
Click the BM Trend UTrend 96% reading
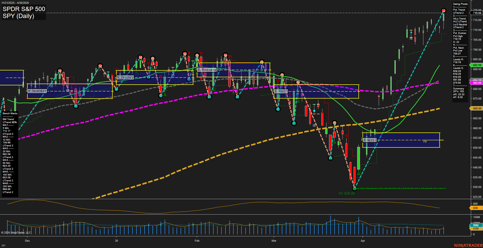click(10, 122)
